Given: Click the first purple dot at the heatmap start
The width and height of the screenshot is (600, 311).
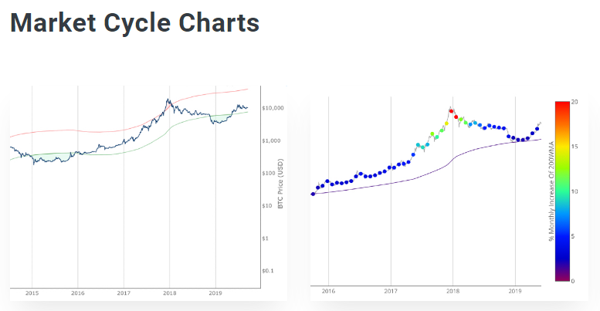Looking at the screenshot, I should tap(313, 194).
